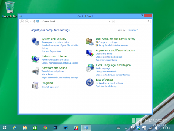Go forward with the Forward arrow
Image resolution: width=174 pixels, height=131 pixels.
(27, 21)
